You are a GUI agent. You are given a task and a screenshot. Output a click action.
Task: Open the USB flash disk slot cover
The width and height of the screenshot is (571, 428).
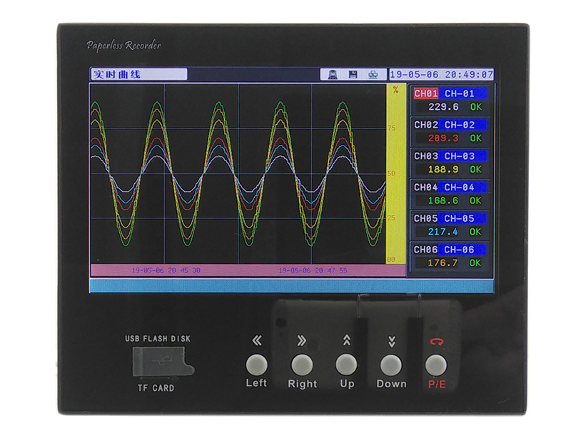click(163, 361)
